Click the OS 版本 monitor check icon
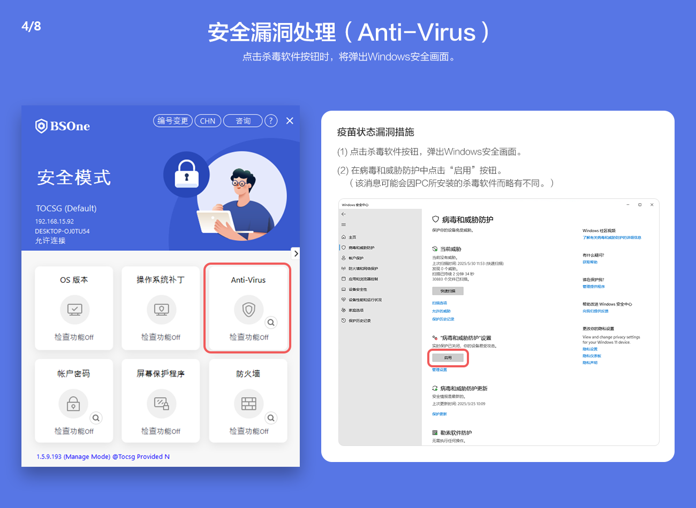 click(x=74, y=310)
